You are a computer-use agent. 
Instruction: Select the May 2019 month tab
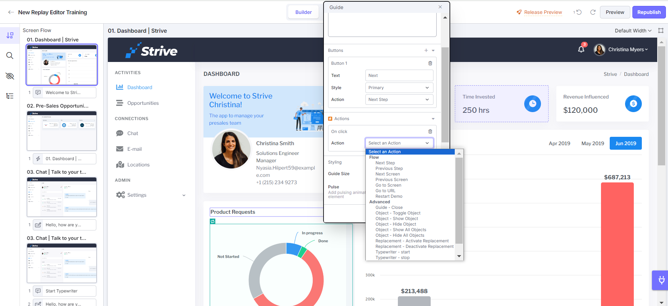pos(593,143)
